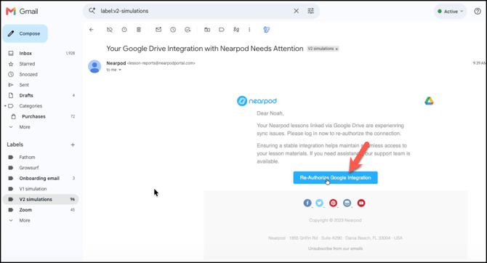This screenshot has height=263, width=487.
Task: Click the Nearpod sender name
Action: [116, 63]
